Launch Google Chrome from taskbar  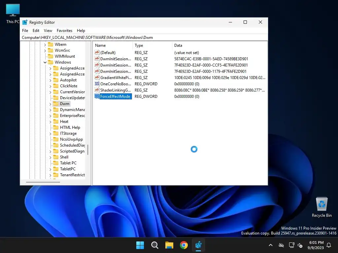184,245
